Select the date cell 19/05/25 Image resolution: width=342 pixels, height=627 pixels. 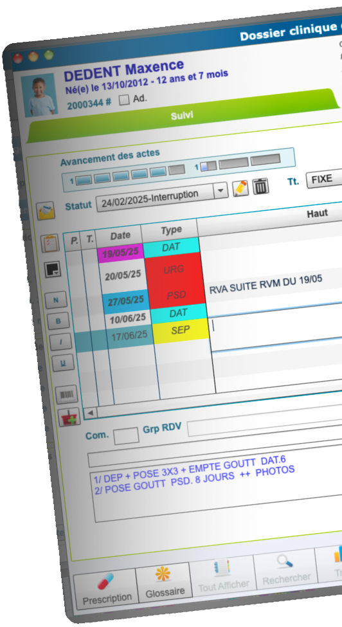point(121,253)
